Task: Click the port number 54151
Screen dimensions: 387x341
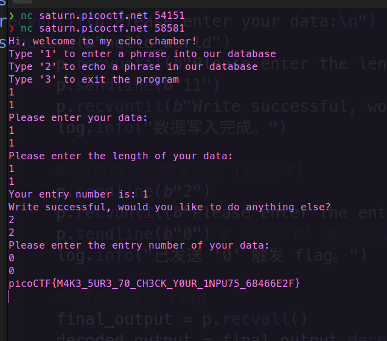Action: click(x=170, y=16)
